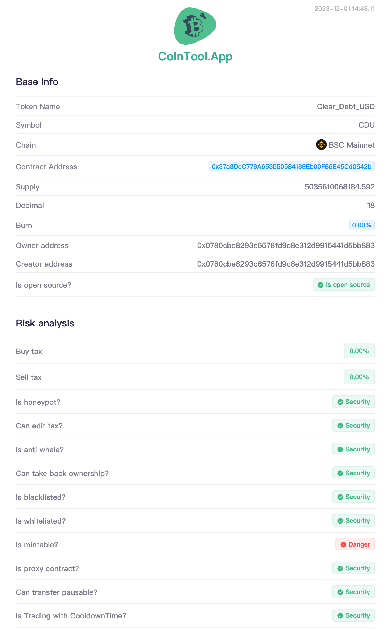Click the Is blacklisted Security check icon
This screenshot has height=630, width=391.
[x=340, y=497]
